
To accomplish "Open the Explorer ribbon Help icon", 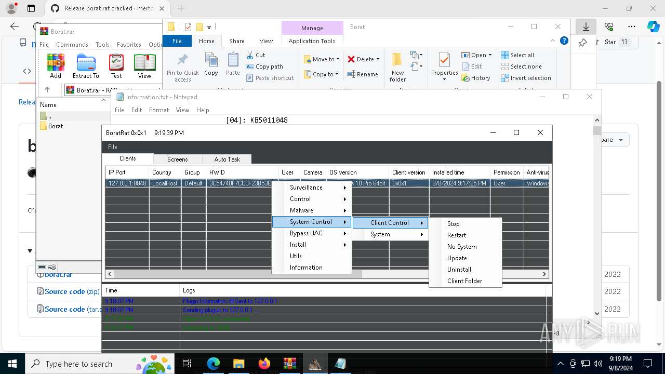I will coord(564,41).
